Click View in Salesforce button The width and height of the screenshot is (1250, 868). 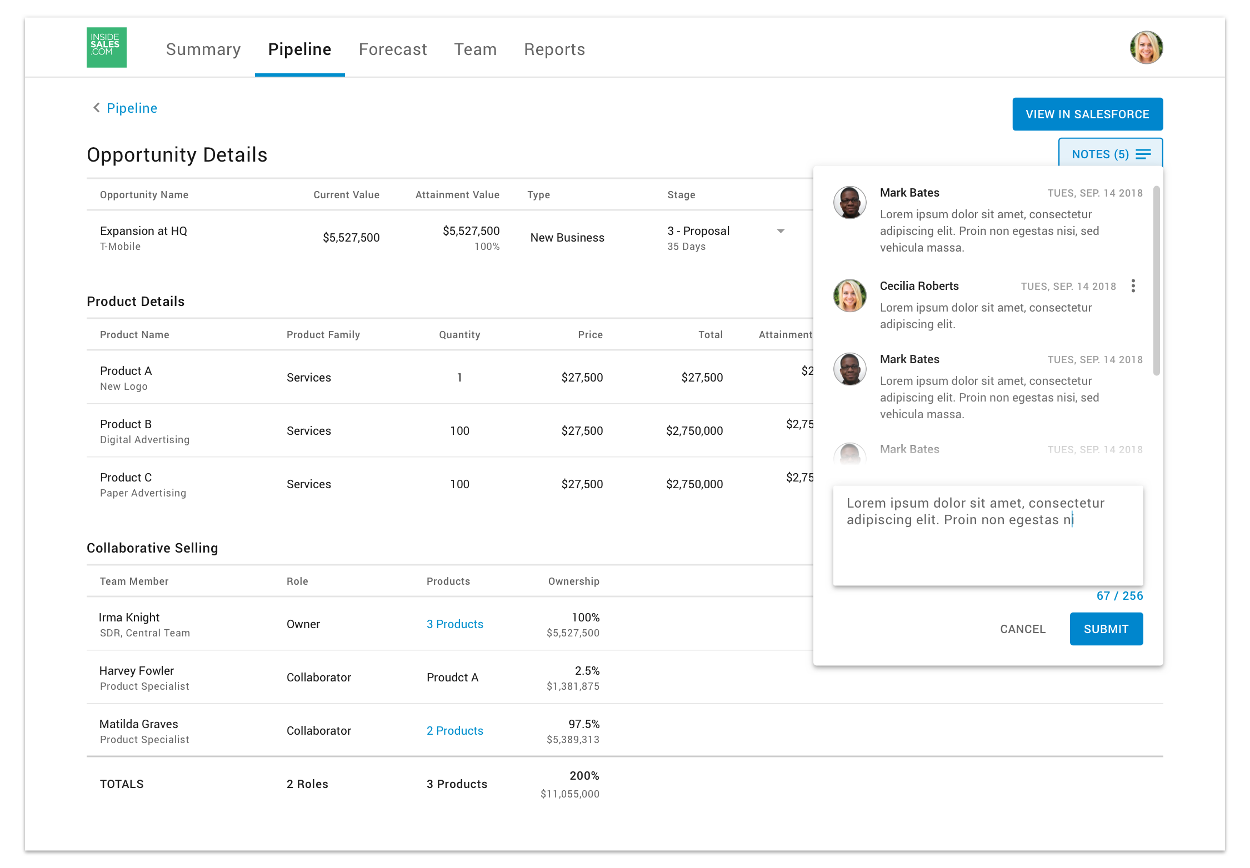[x=1087, y=114]
